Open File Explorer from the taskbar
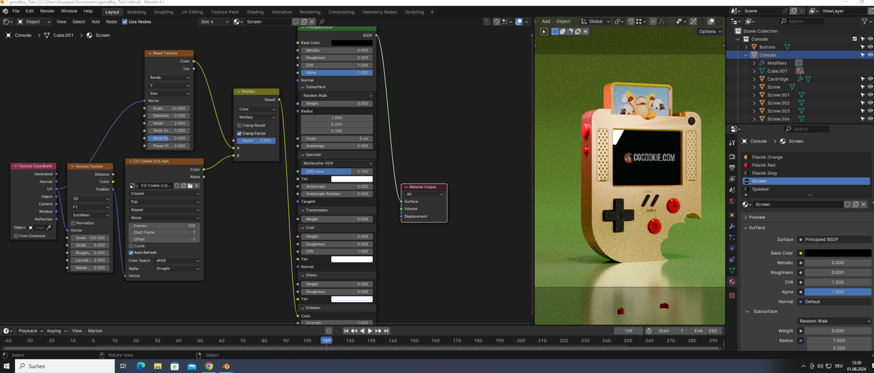The image size is (874, 373). [158, 366]
